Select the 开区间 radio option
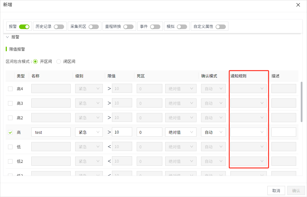This screenshot has width=307, height=197. click(35, 61)
